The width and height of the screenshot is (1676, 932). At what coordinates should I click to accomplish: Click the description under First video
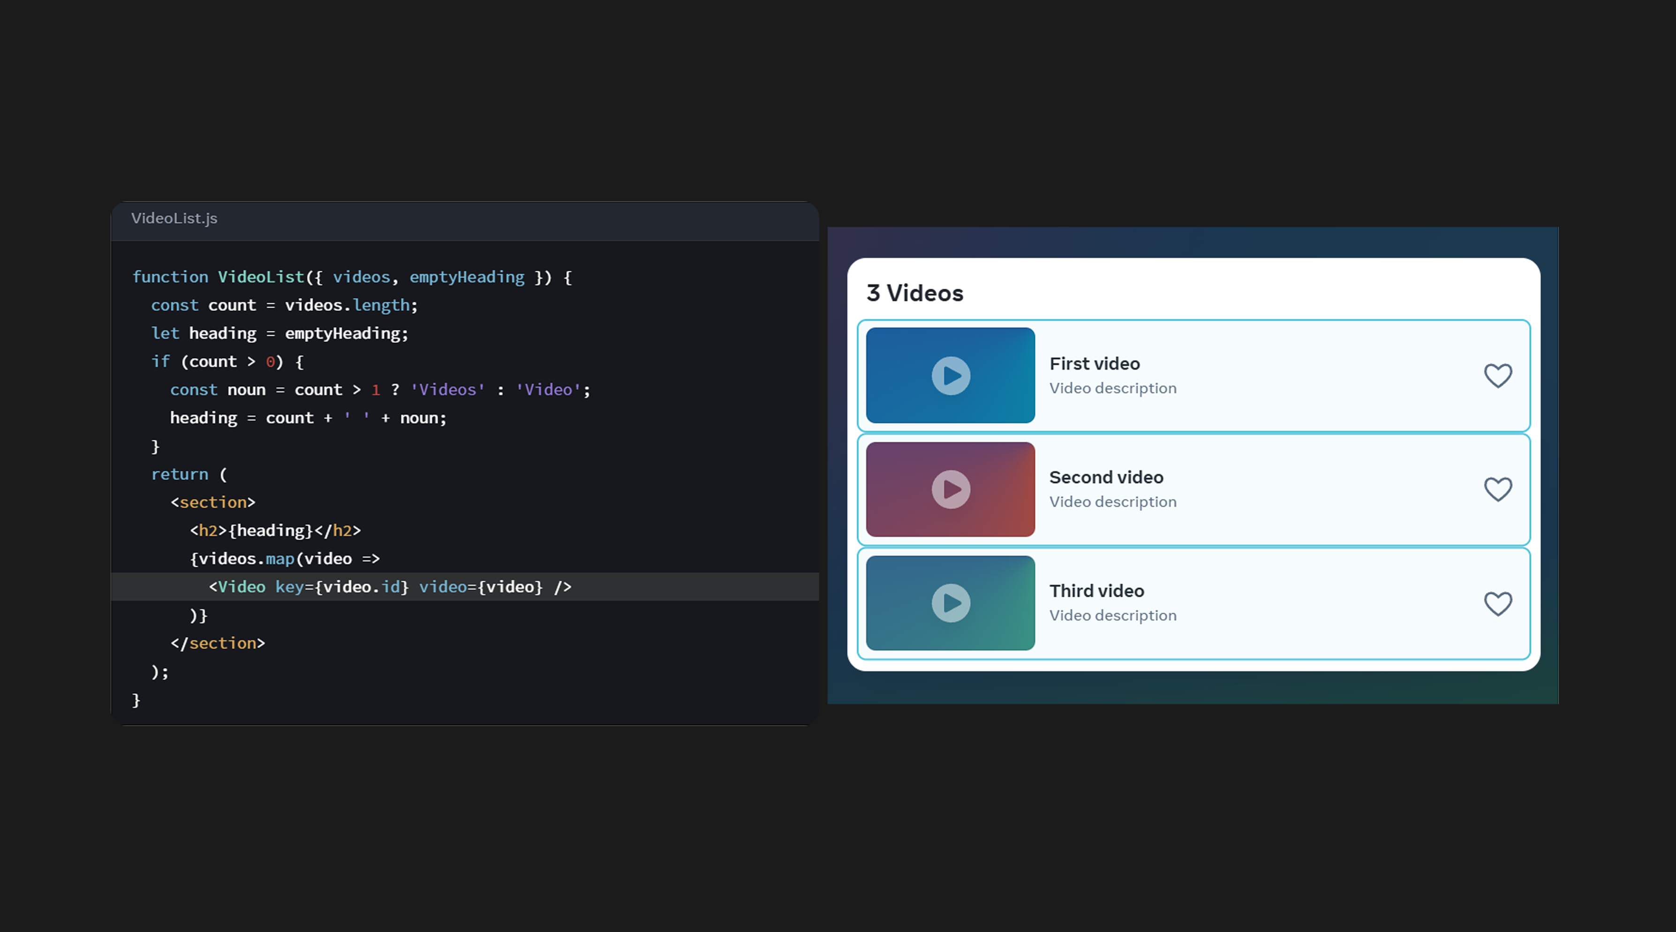click(1112, 388)
